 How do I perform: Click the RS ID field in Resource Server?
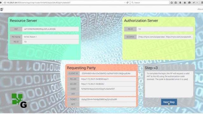tap(50, 42)
